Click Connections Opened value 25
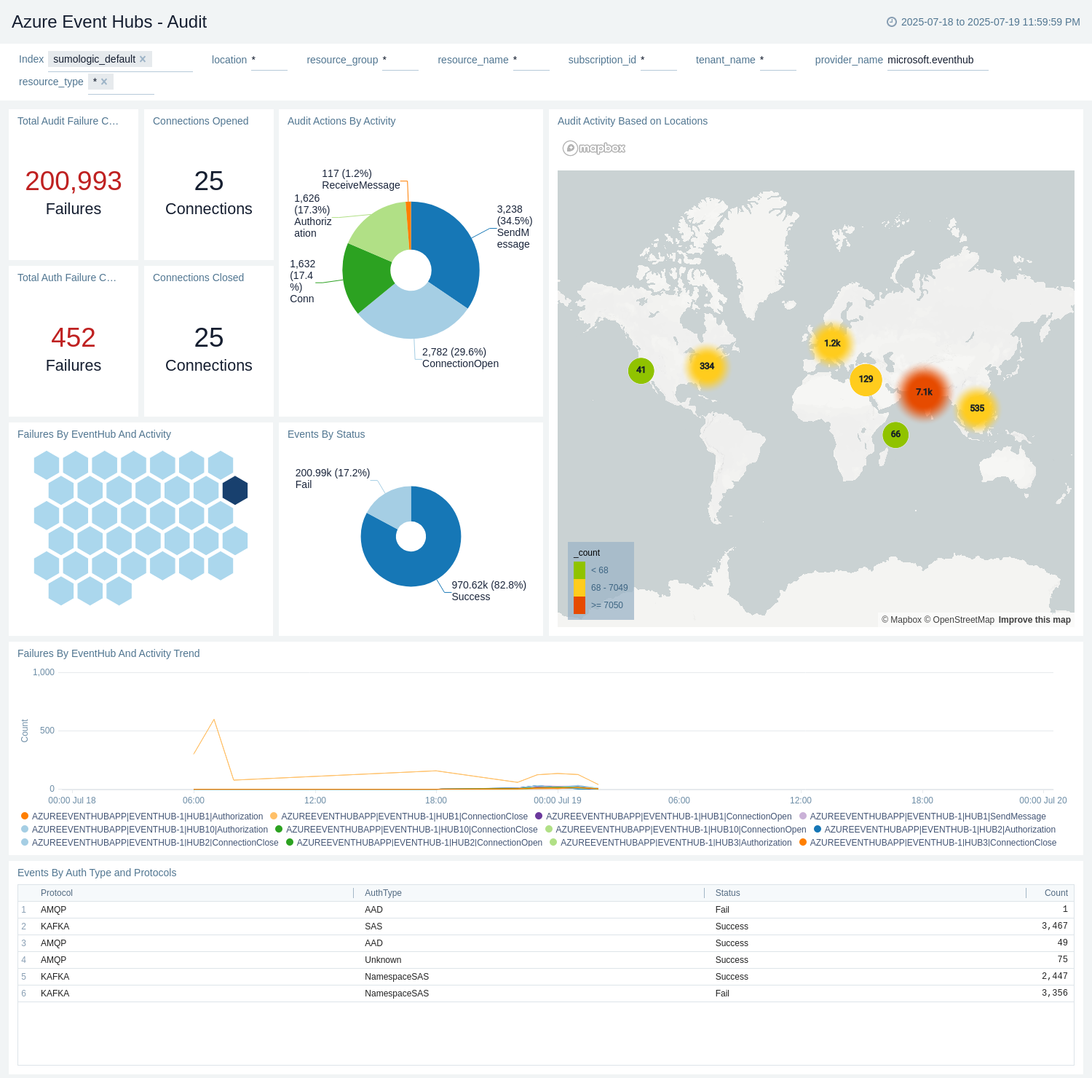1092x1078 pixels. click(209, 181)
